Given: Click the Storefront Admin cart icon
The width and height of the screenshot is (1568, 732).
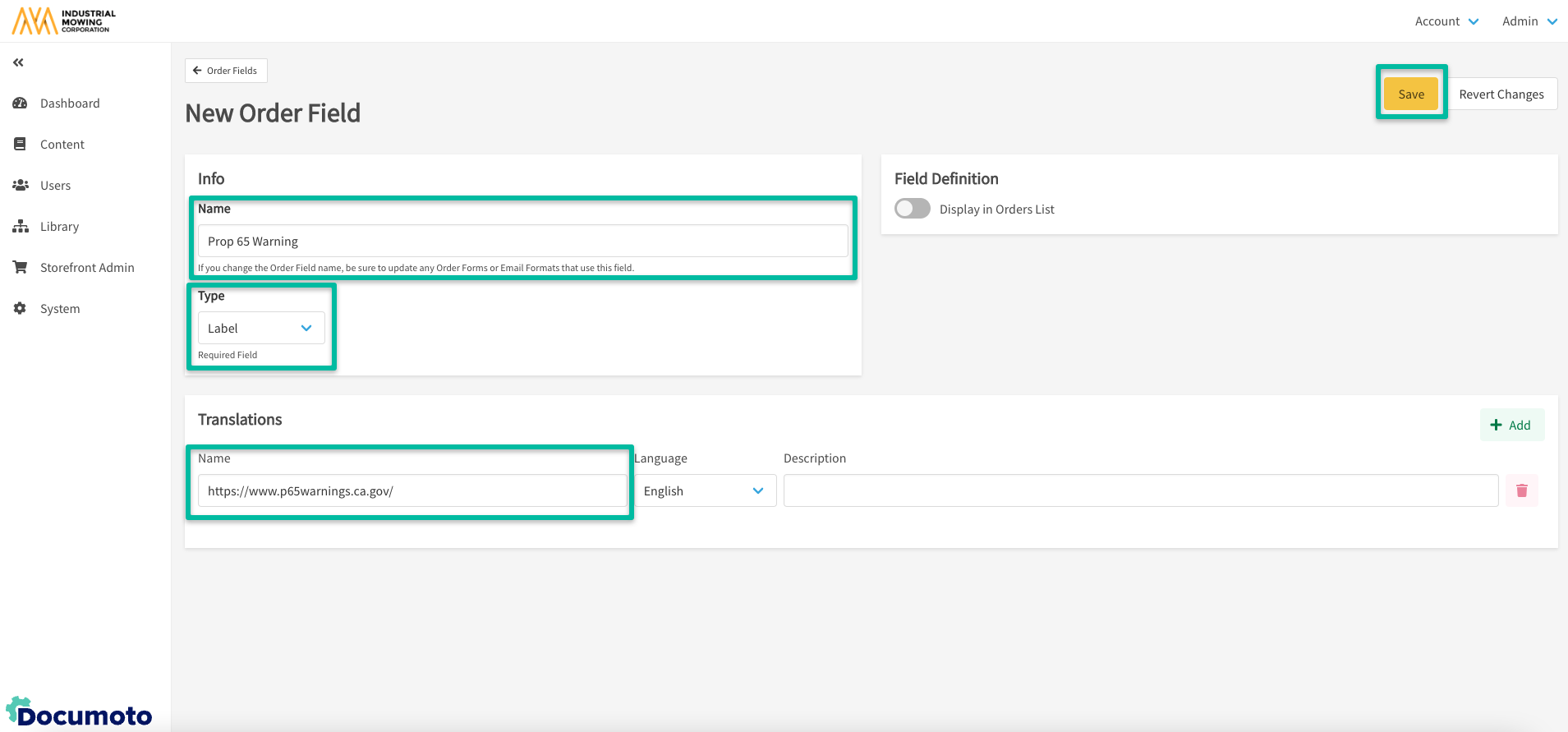Looking at the screenshot, I should click(21, 268).
